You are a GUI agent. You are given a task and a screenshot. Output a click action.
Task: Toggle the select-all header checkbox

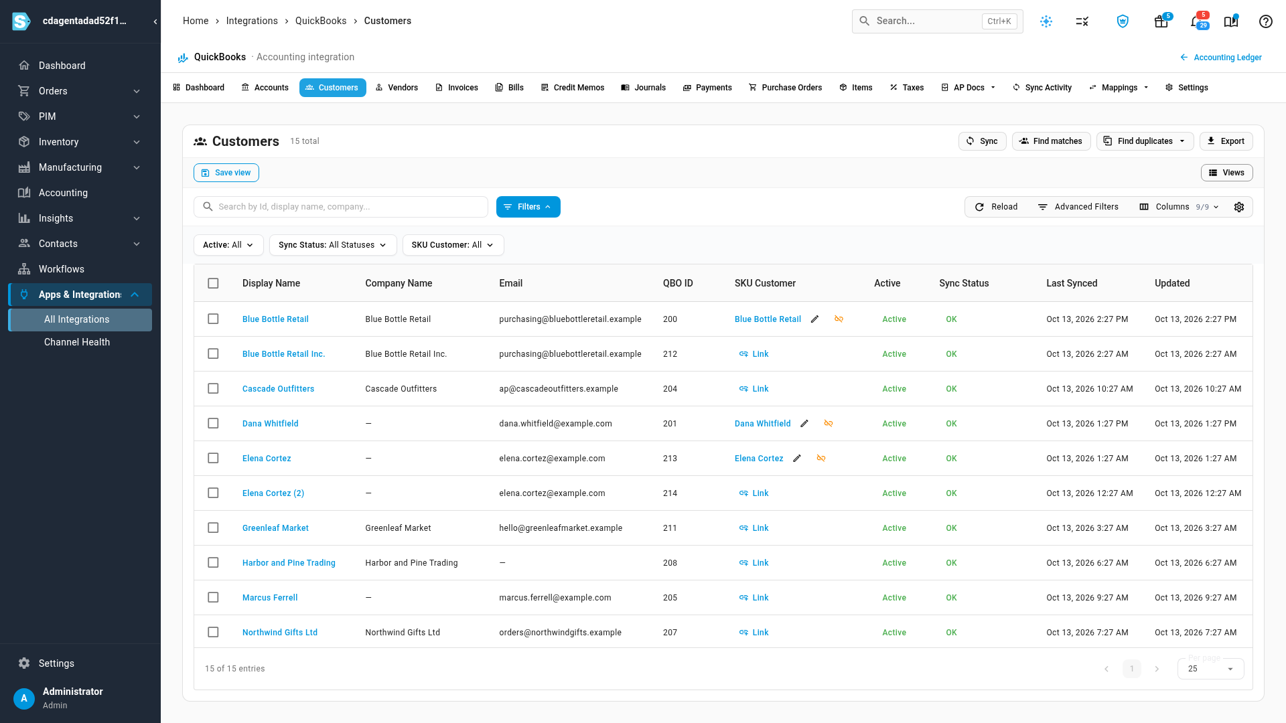pos(213,283)
